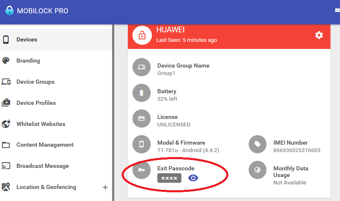Click the masked xxxx passcode field

tap(169, 178)
